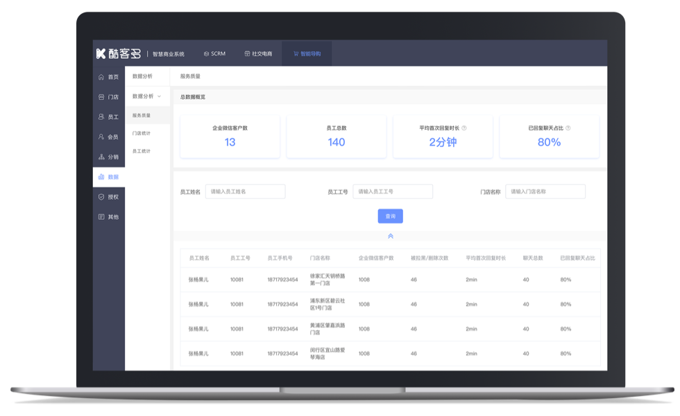Screen dimensions: 680x416
Task: Open the 首页 home icon in sidebar
Action: click(x=101, y=77)
